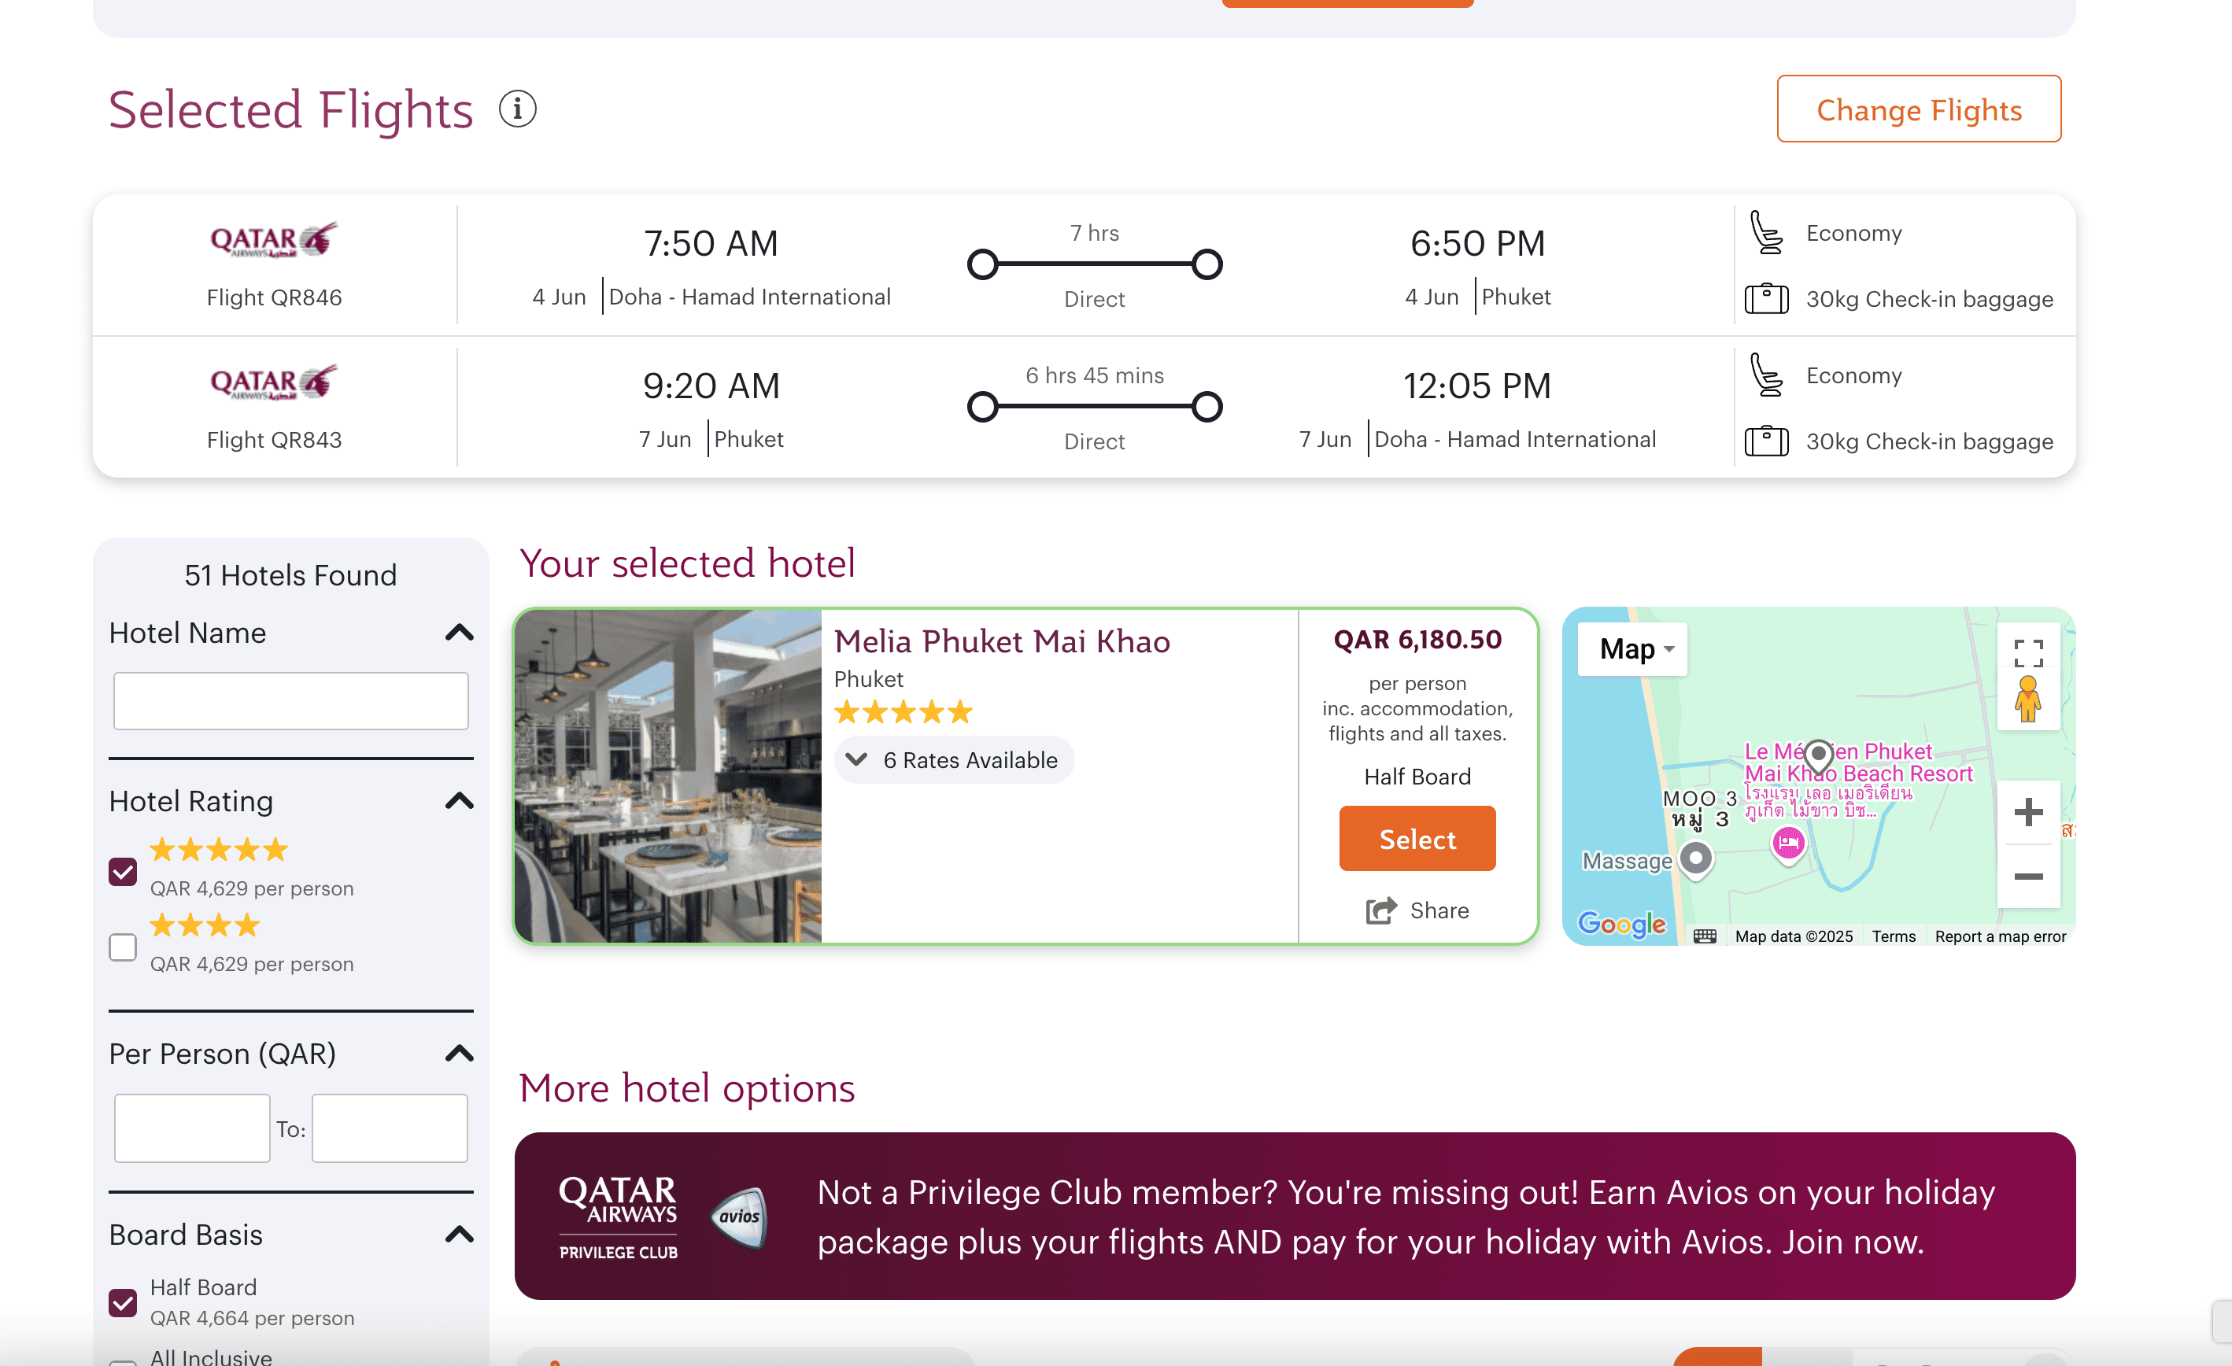Zoom out on the map
This screenshot has width=2232, height=1366.
tap(2027, 877)
